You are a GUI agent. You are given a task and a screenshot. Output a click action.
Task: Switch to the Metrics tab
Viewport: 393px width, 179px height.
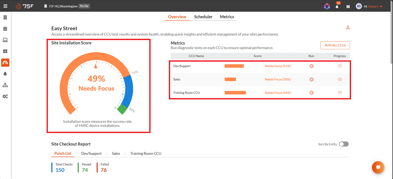coord(227,17)
